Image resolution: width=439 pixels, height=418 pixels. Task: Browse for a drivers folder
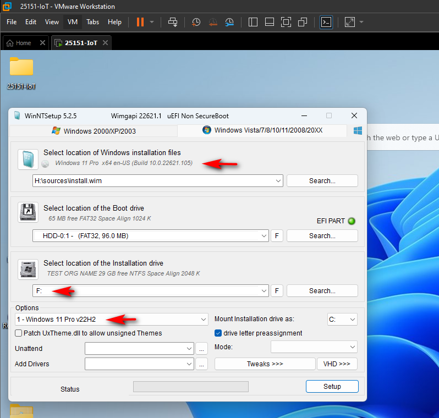[201, 364]
